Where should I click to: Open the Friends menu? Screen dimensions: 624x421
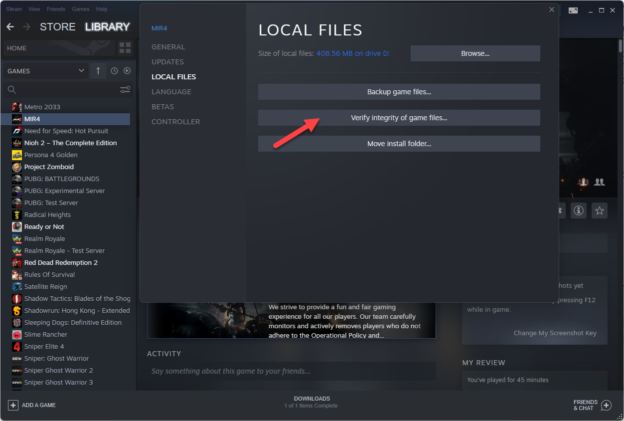click(56, 9)
